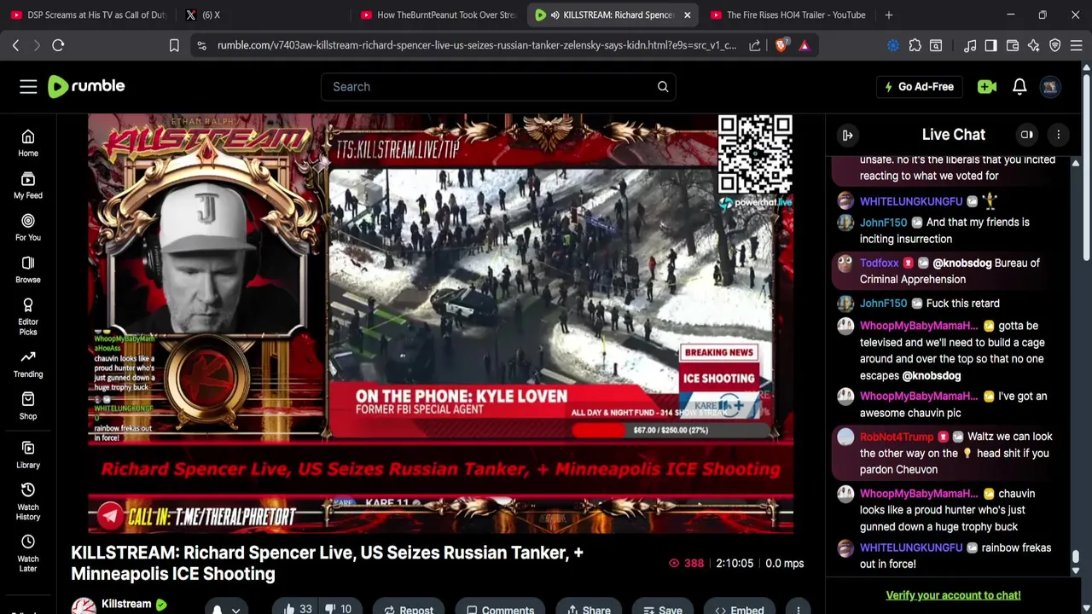Click the Brave Shields lion icon
The width and height of the screenshot is (1092, 614).
pos(781,45)
